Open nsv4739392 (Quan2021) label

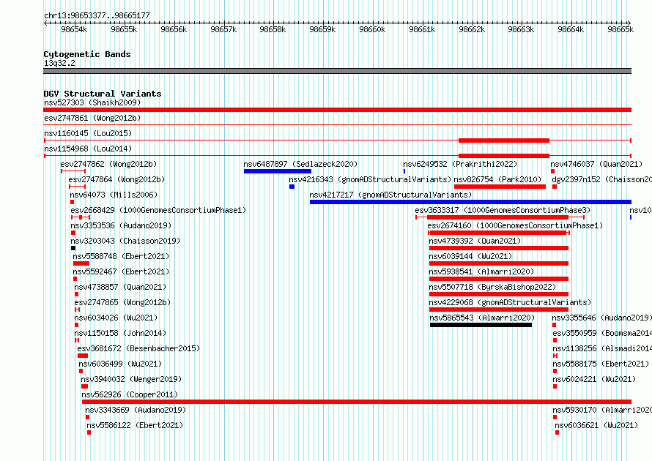tap(475, 241)
